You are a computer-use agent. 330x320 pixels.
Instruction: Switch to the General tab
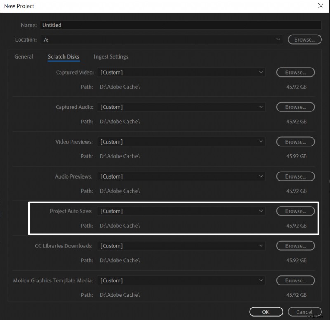24,56
